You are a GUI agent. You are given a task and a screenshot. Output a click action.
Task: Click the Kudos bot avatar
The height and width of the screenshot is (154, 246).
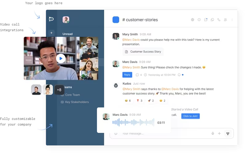point(116,86)
